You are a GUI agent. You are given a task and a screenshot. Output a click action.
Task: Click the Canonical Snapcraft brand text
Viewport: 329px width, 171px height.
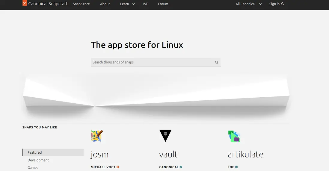tap(48, 4)
